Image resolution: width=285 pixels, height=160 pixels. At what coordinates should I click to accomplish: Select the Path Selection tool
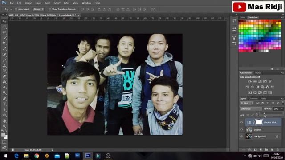point(4,110)
